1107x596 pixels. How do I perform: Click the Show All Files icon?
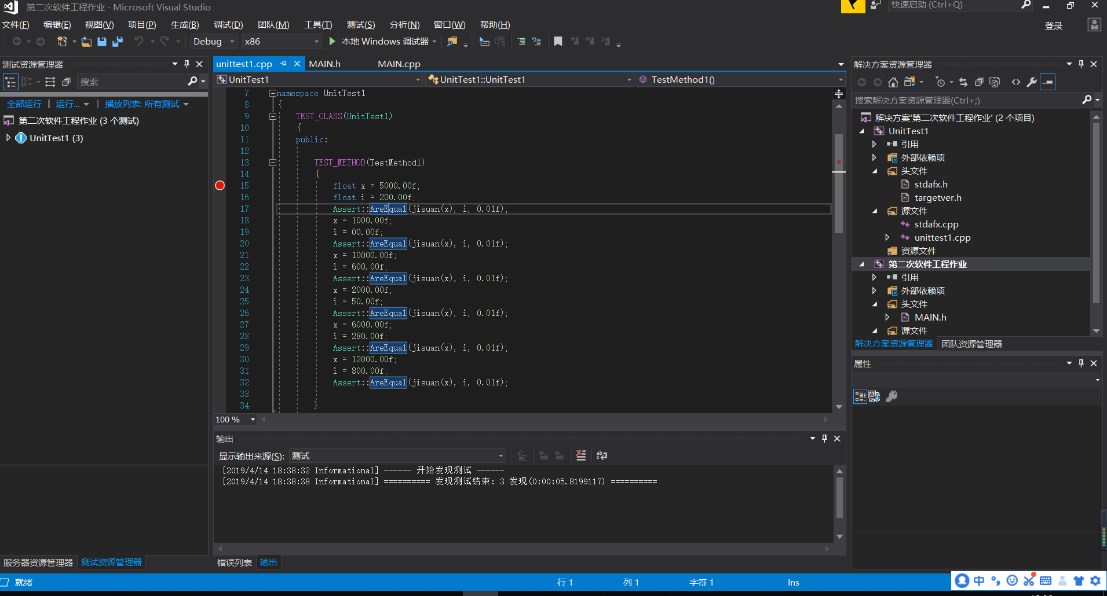pyautogui.click(x=995, y=82)
